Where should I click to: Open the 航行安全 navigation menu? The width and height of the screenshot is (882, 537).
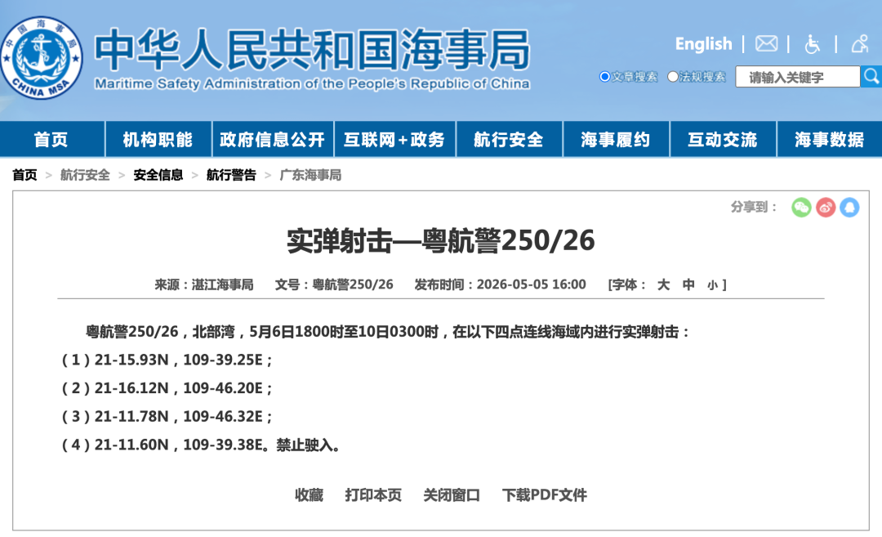tap(509, 139)
